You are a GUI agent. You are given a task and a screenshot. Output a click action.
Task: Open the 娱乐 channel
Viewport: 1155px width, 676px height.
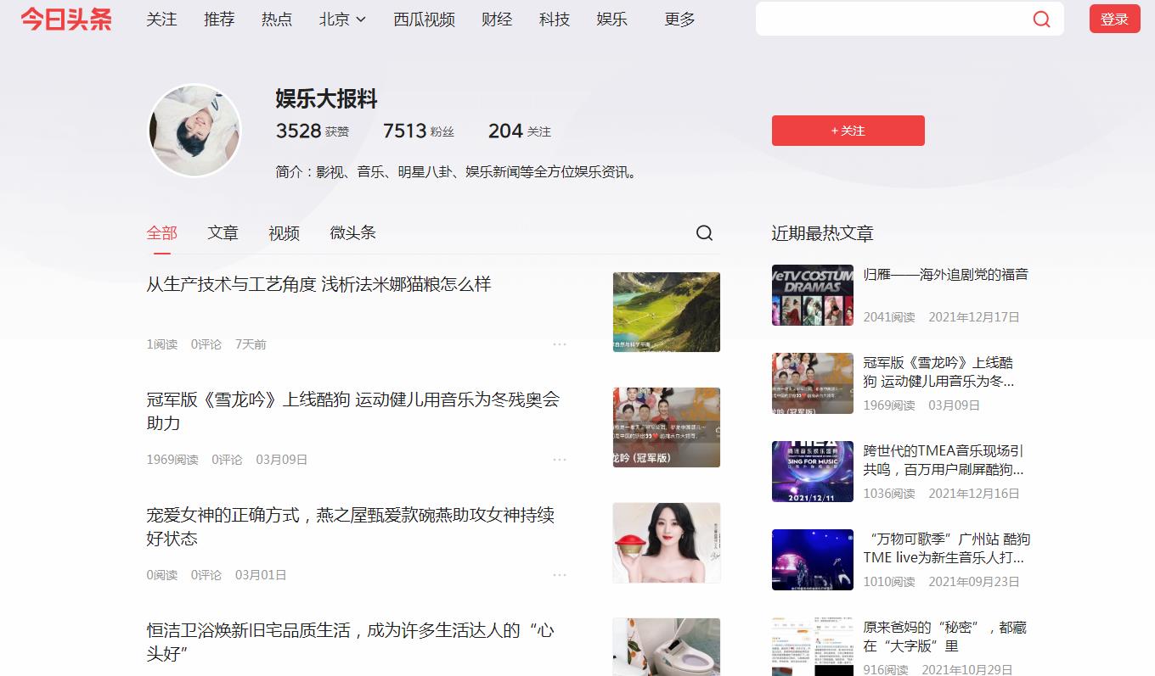pos(612,19)
